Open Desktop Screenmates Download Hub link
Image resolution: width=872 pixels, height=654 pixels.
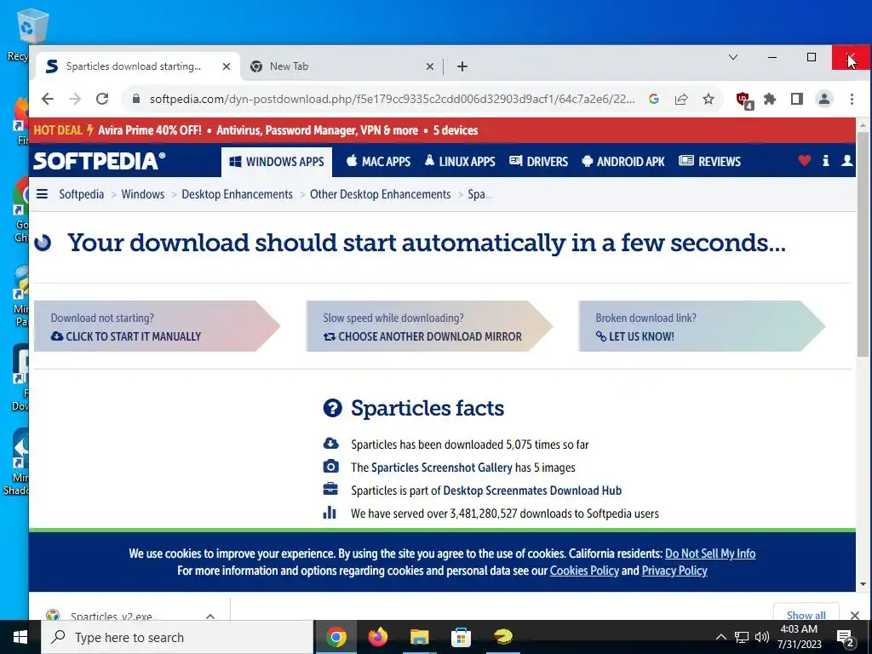pos(532,490)
